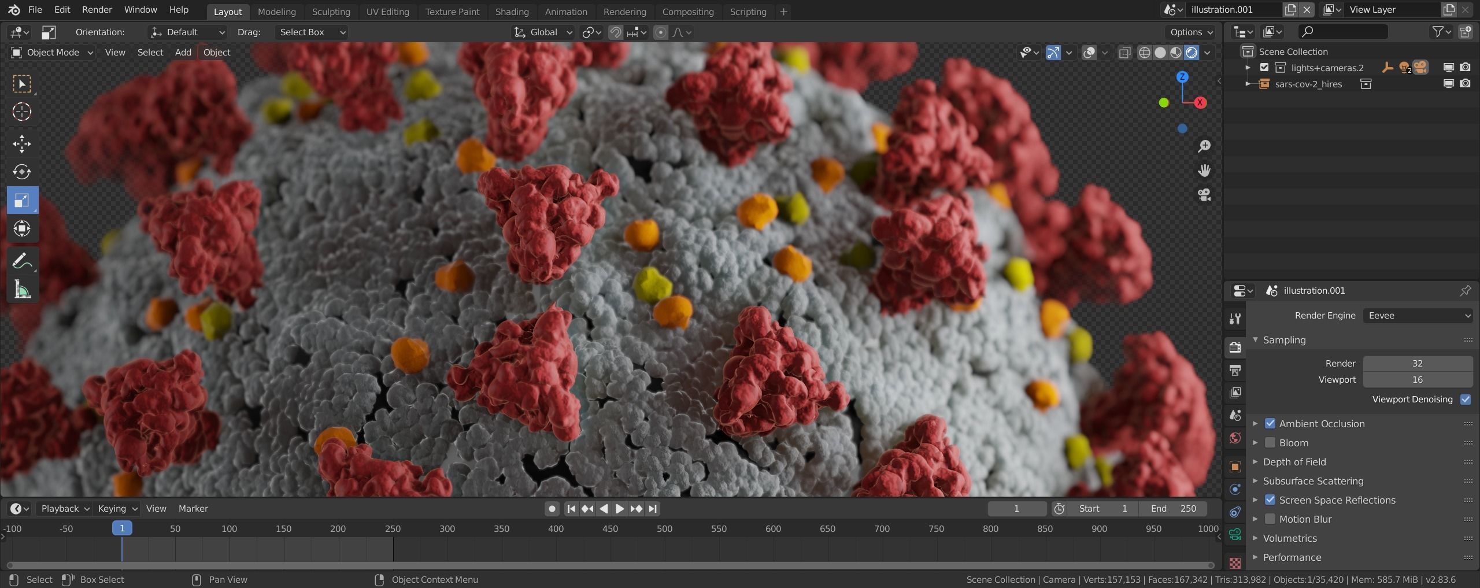1480x588 pixels.
Task: Enable the Bloom checkbox
Action: click(1270, 443)
